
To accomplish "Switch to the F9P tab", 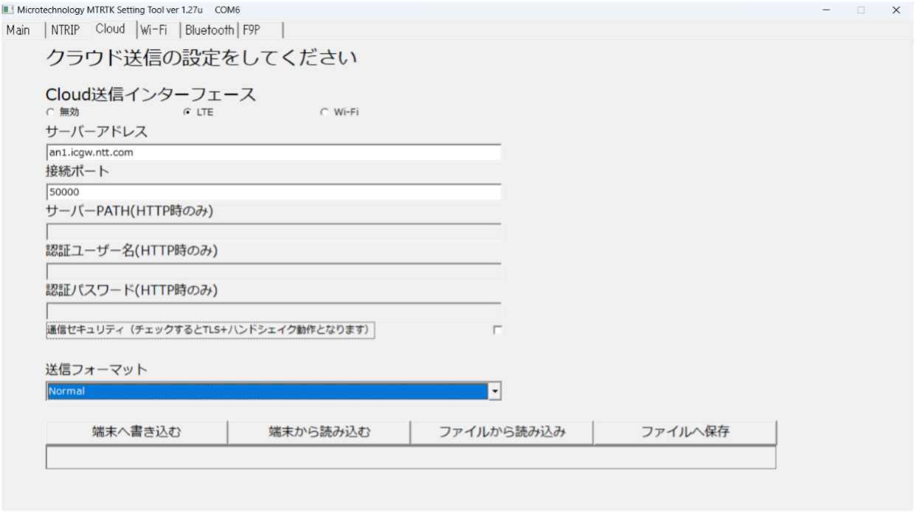I will click(252, 30).
